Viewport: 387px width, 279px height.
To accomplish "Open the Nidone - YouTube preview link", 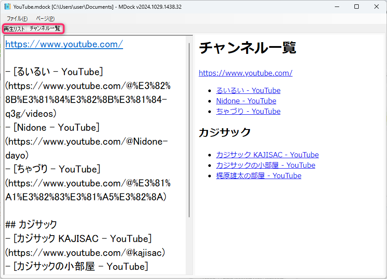I will (246, 101).
